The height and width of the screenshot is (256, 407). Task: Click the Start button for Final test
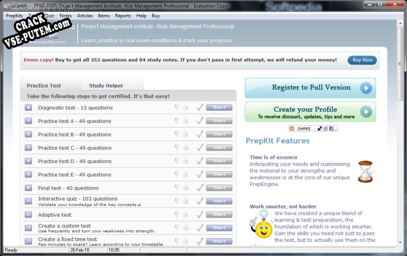(219, 188)
